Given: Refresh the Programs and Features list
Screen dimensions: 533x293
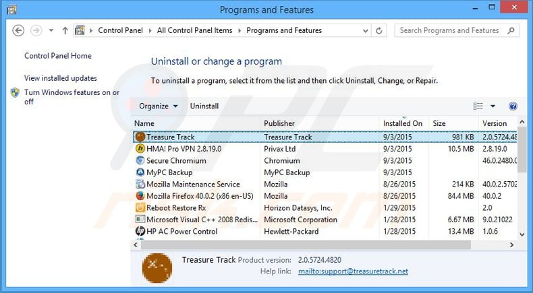Looking at the screenshot, I should [x=380, y=31].
